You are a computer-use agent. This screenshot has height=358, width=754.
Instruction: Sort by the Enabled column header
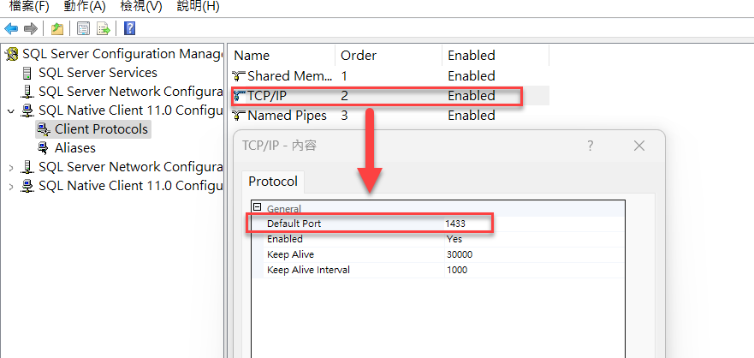coord(496,56)
